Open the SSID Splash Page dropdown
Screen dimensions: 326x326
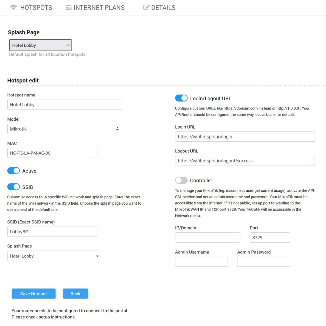[53, 256]
